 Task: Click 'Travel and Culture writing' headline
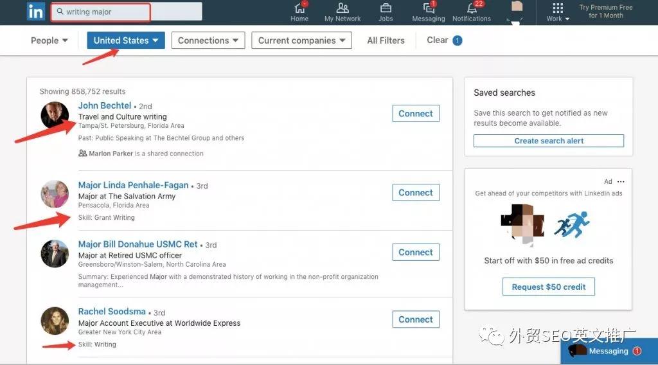[x=122, y=116]
